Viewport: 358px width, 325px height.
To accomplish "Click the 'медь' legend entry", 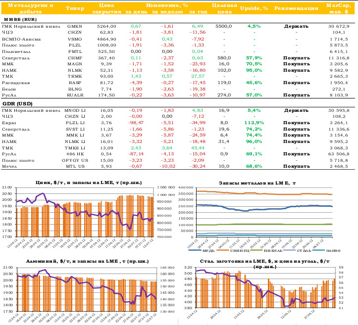I will tap(202, 250).
